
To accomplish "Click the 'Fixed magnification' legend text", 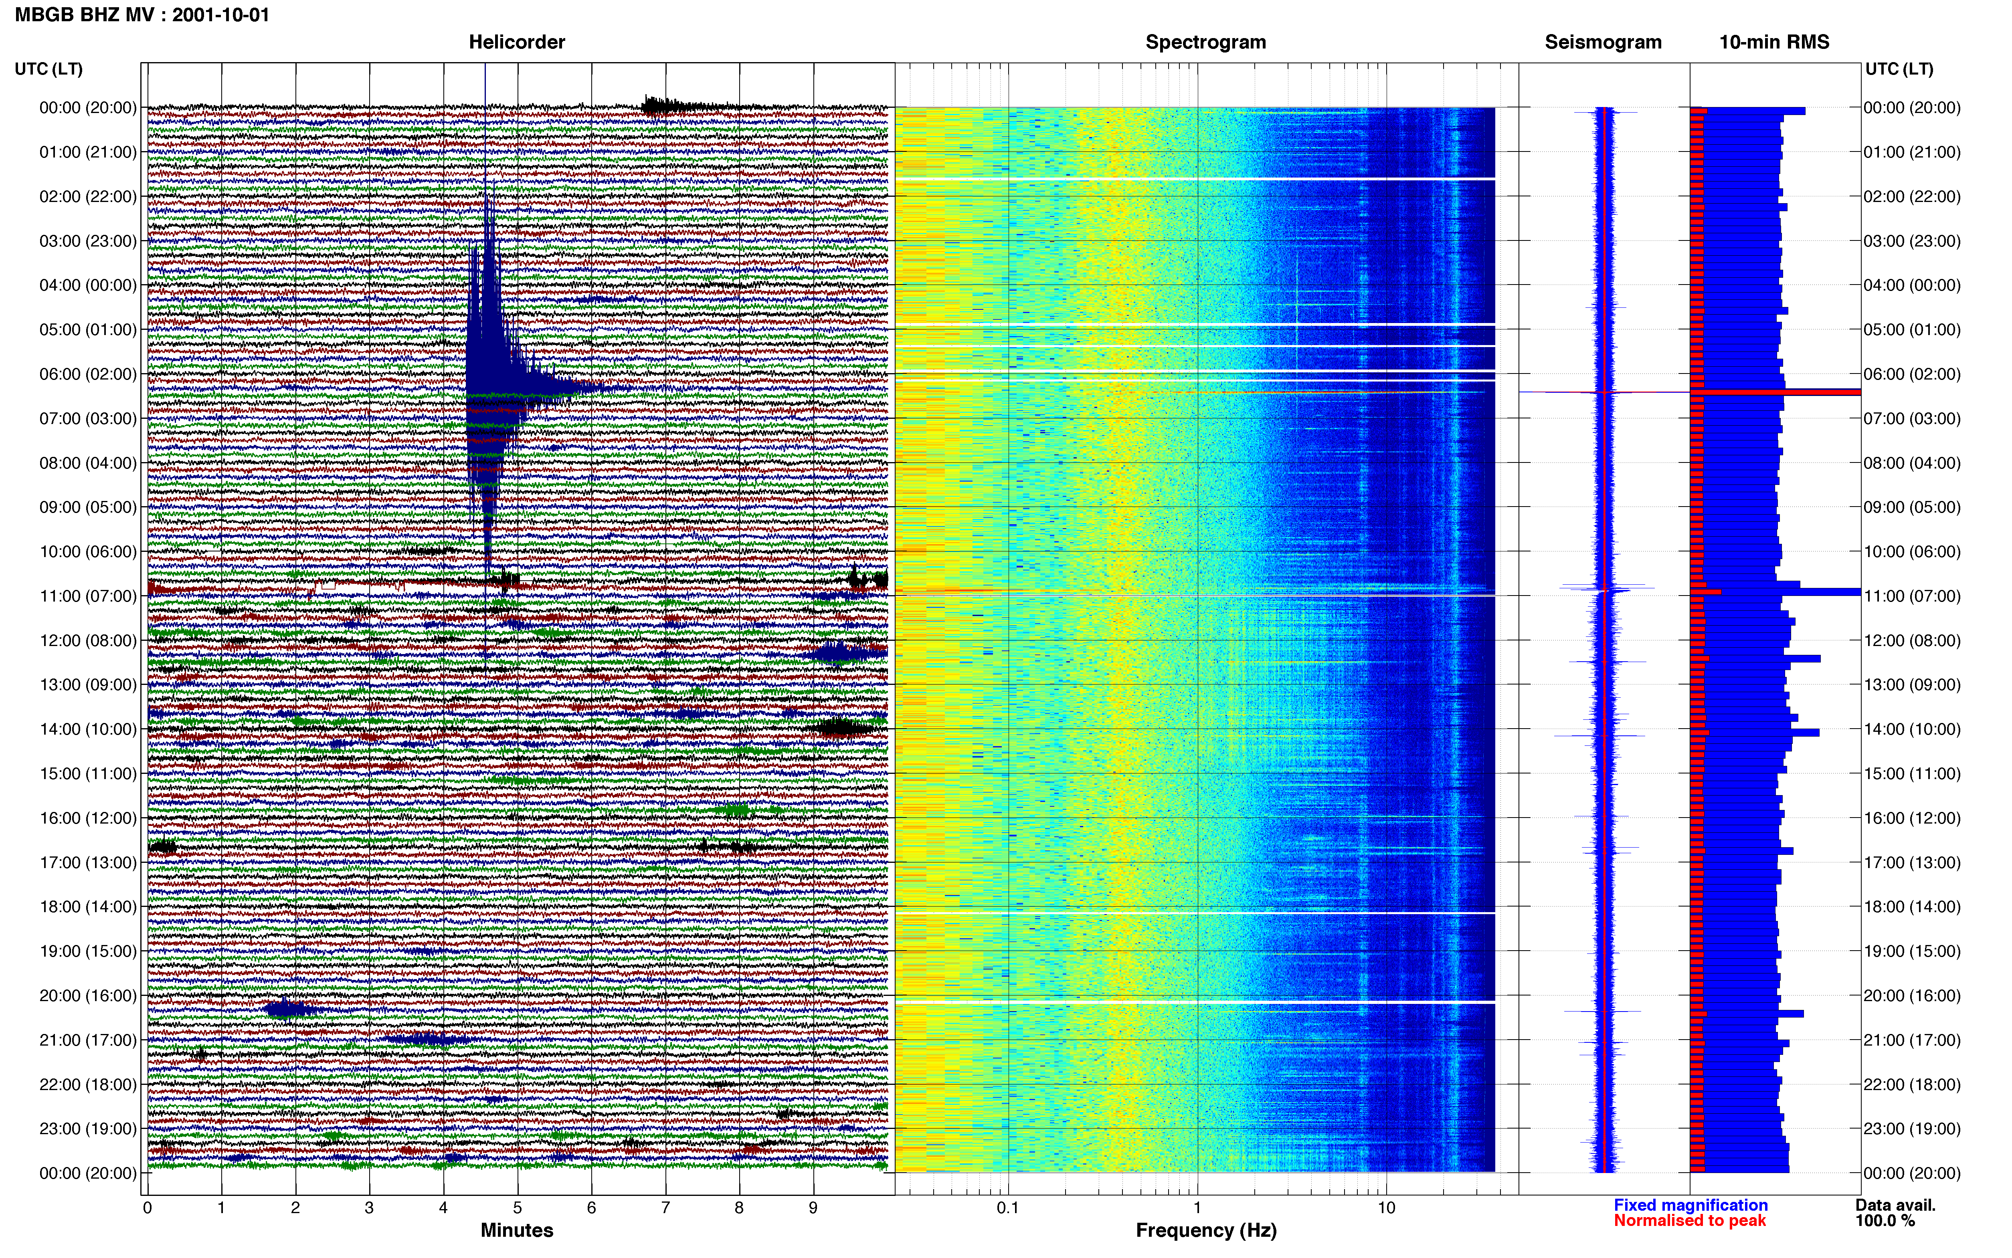I will click(1690, 1205).
